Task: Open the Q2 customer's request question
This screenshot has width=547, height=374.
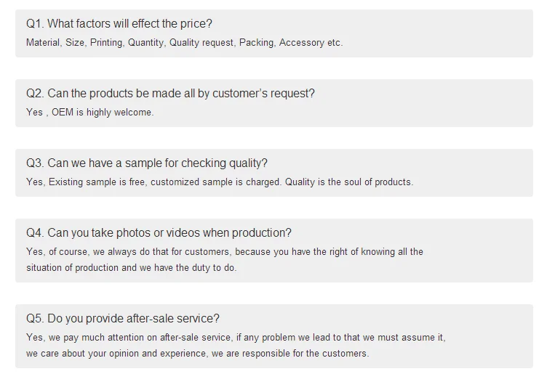Action: (x=170, y=94)
